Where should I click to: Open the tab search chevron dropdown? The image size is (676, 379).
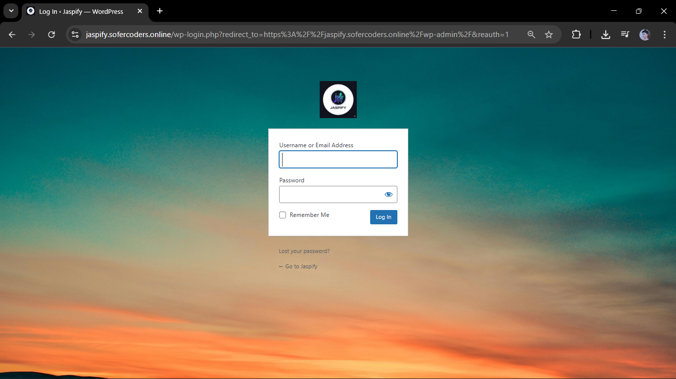(x=11, y=11)
